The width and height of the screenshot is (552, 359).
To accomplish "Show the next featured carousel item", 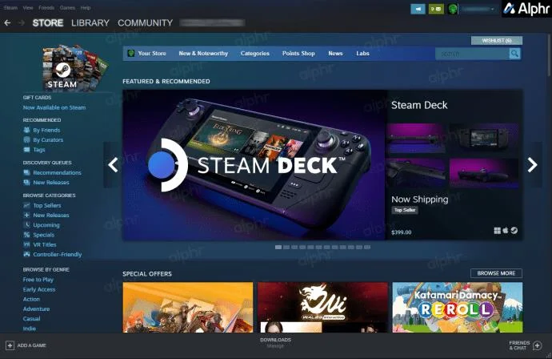I will click(x=532, y=165).
